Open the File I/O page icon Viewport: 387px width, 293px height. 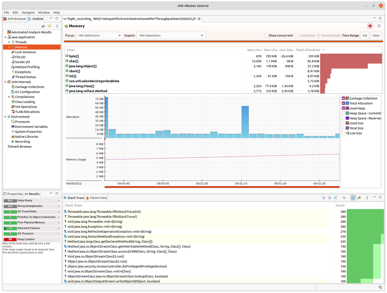click(13, 57)
